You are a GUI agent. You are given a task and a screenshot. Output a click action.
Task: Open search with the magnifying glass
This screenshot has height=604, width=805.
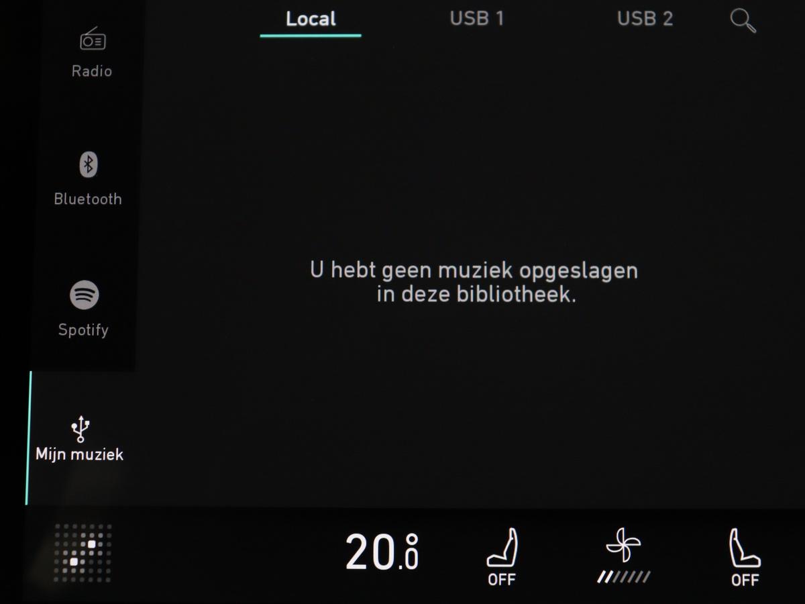(x=743, y=21)
